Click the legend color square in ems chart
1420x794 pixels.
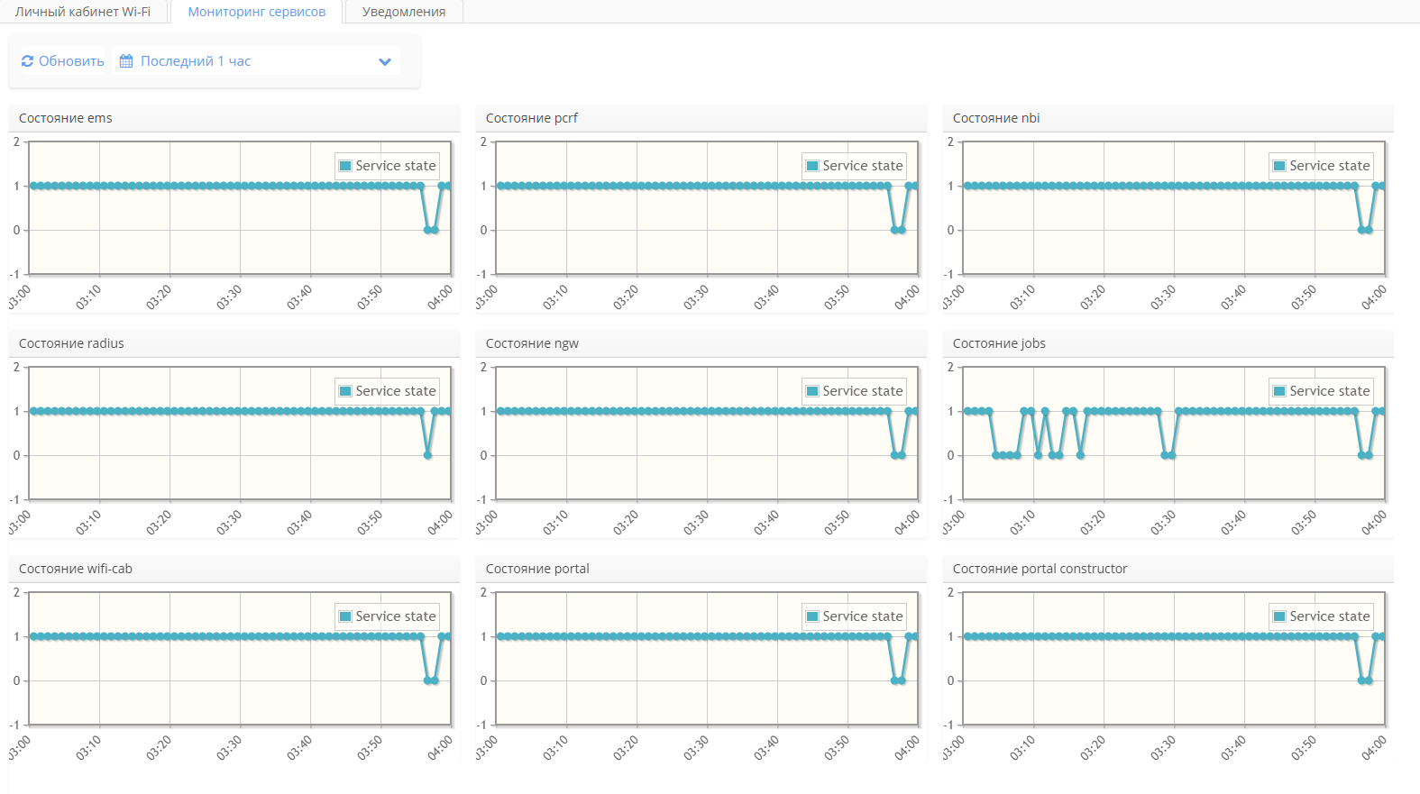[345, 166]
